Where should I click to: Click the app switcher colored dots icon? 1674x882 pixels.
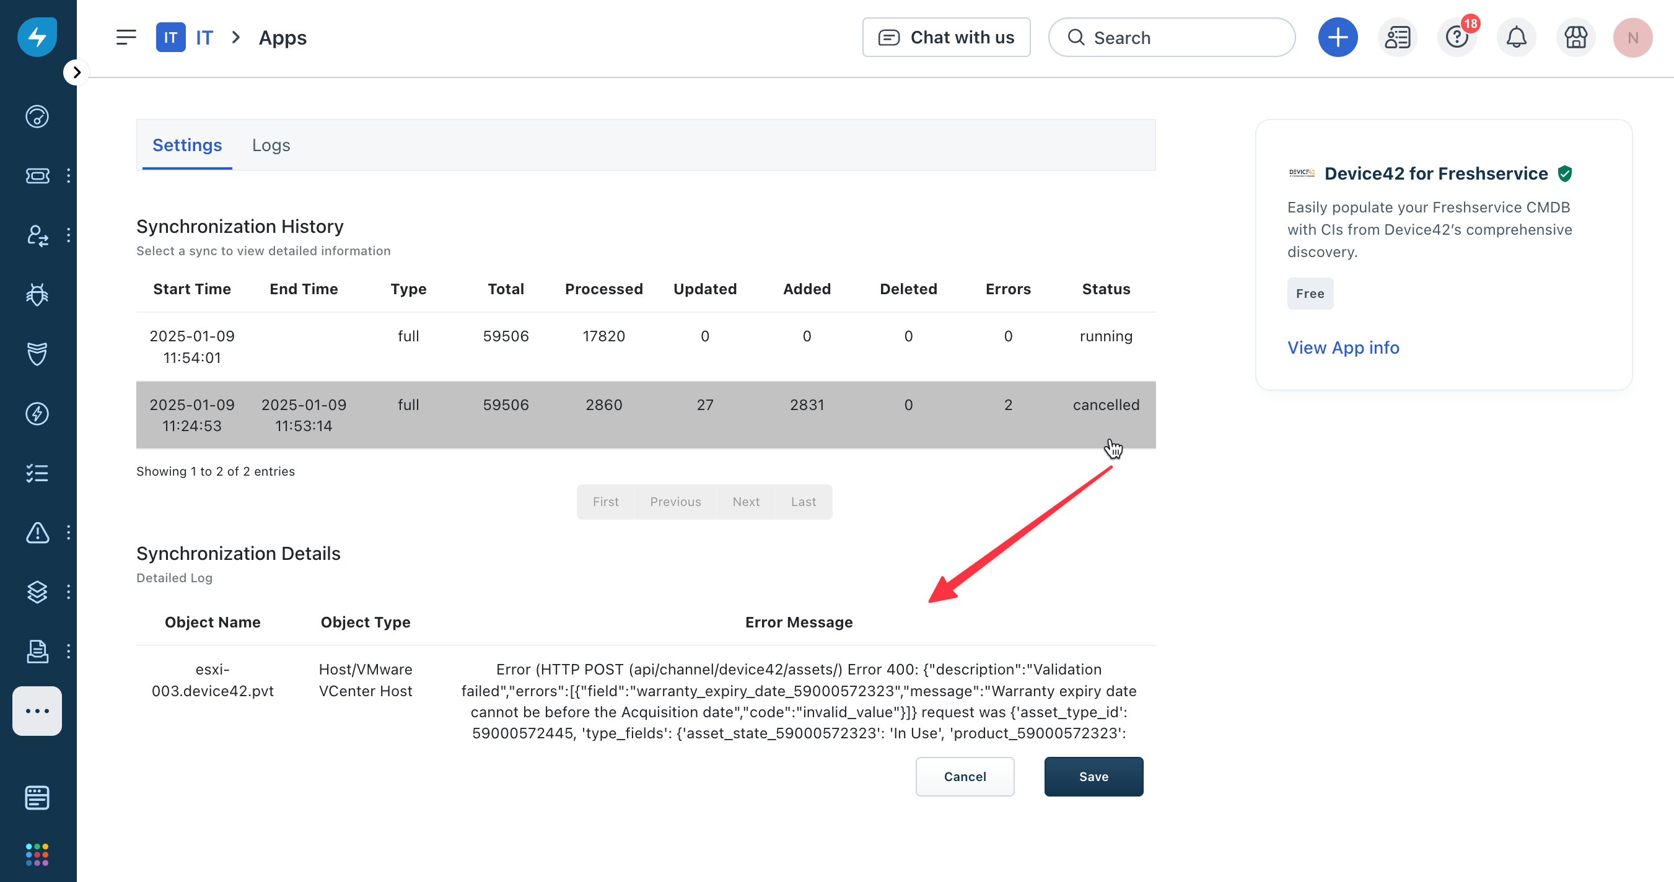[x=37, y=854]
